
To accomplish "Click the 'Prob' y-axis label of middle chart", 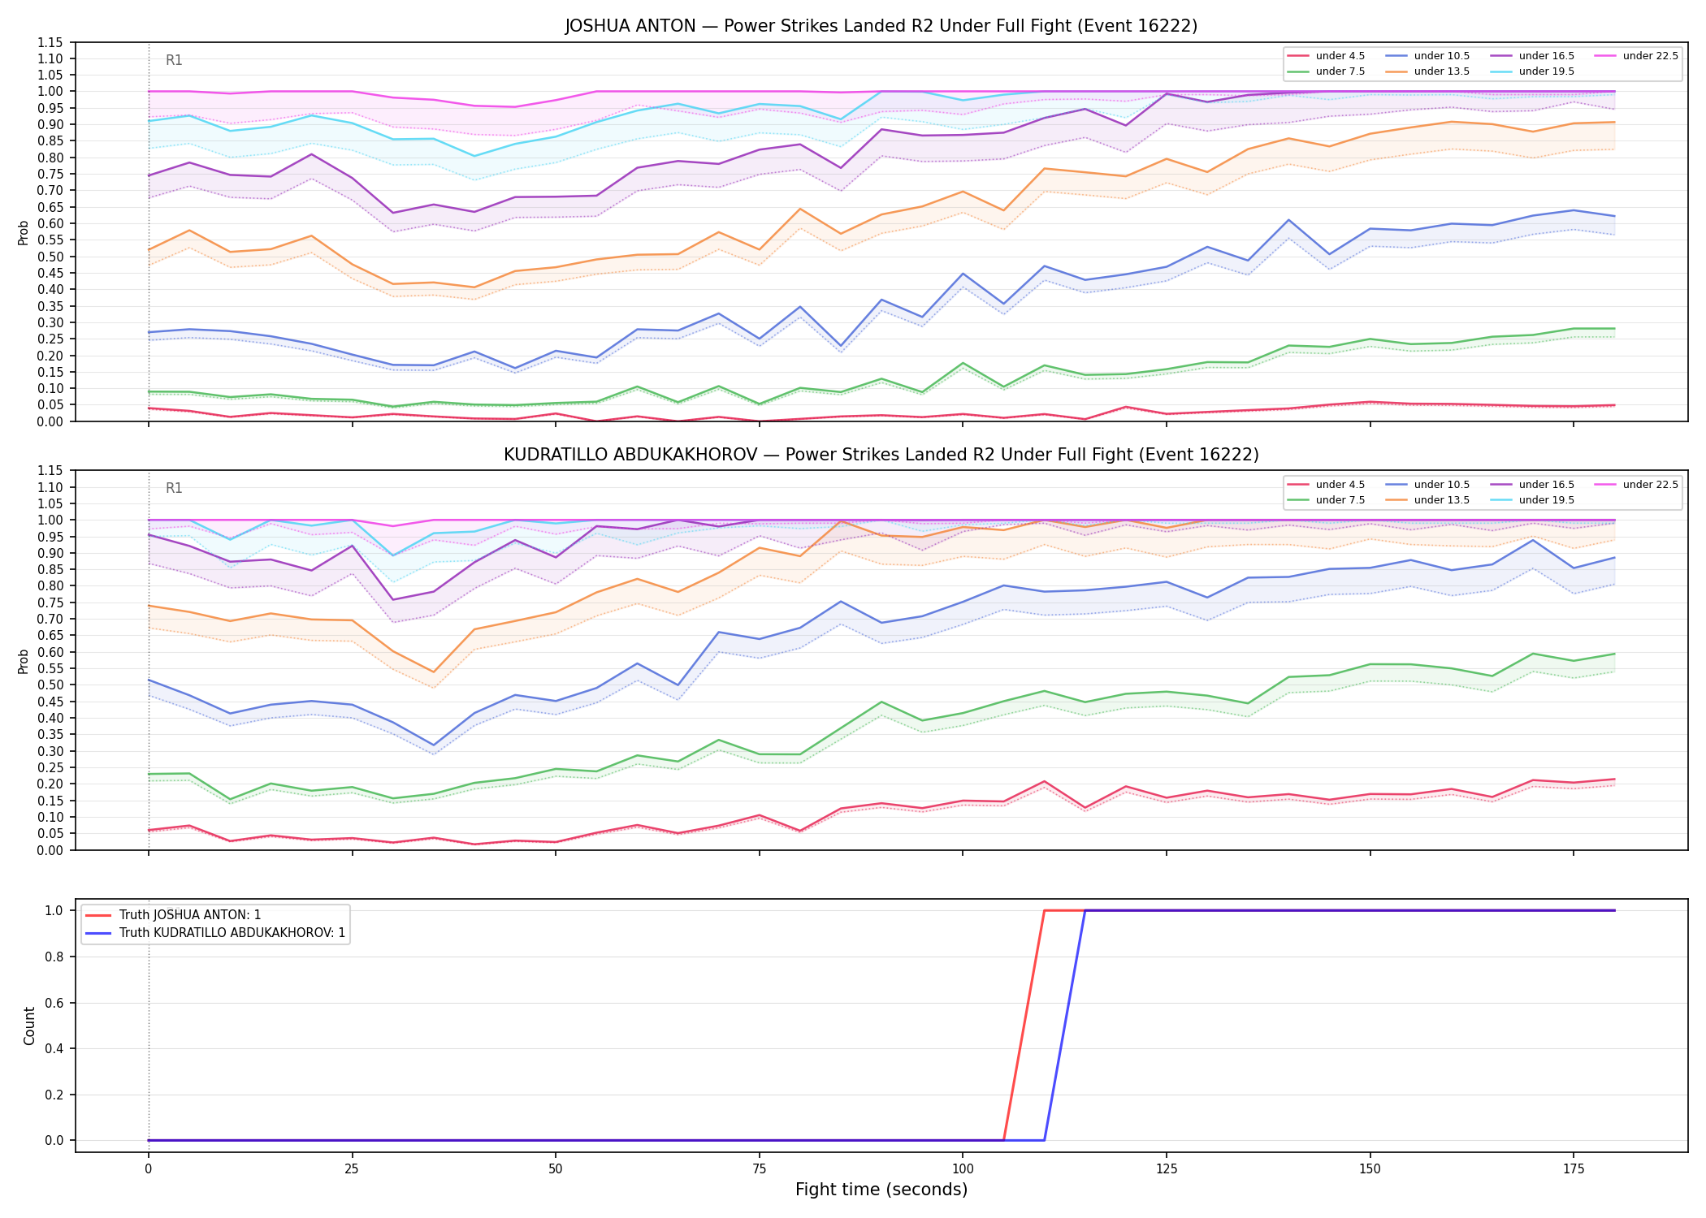I will click(x=24, y=661).
